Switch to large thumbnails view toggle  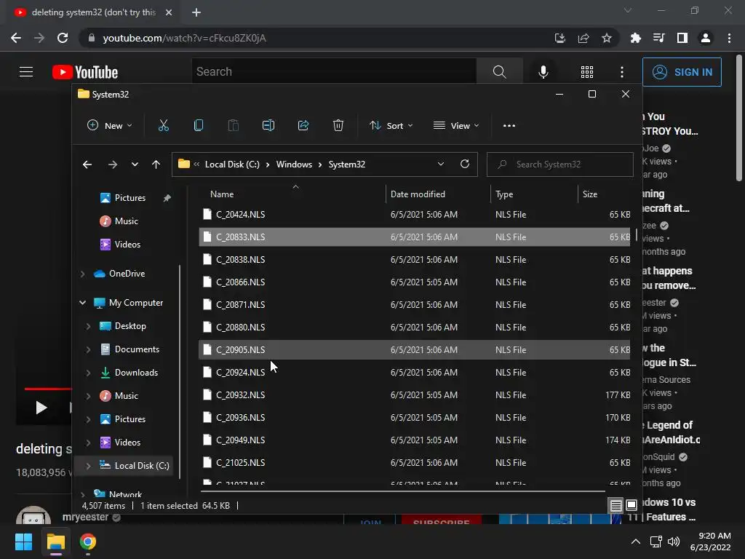click(632, 505)
